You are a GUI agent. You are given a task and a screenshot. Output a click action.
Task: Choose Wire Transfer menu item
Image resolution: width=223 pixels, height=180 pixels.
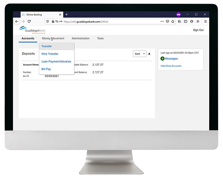pos(57,54)
